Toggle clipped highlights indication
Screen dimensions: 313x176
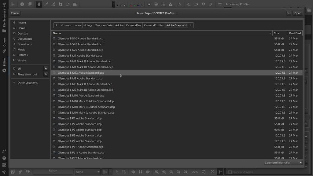[x=171, y=4]
